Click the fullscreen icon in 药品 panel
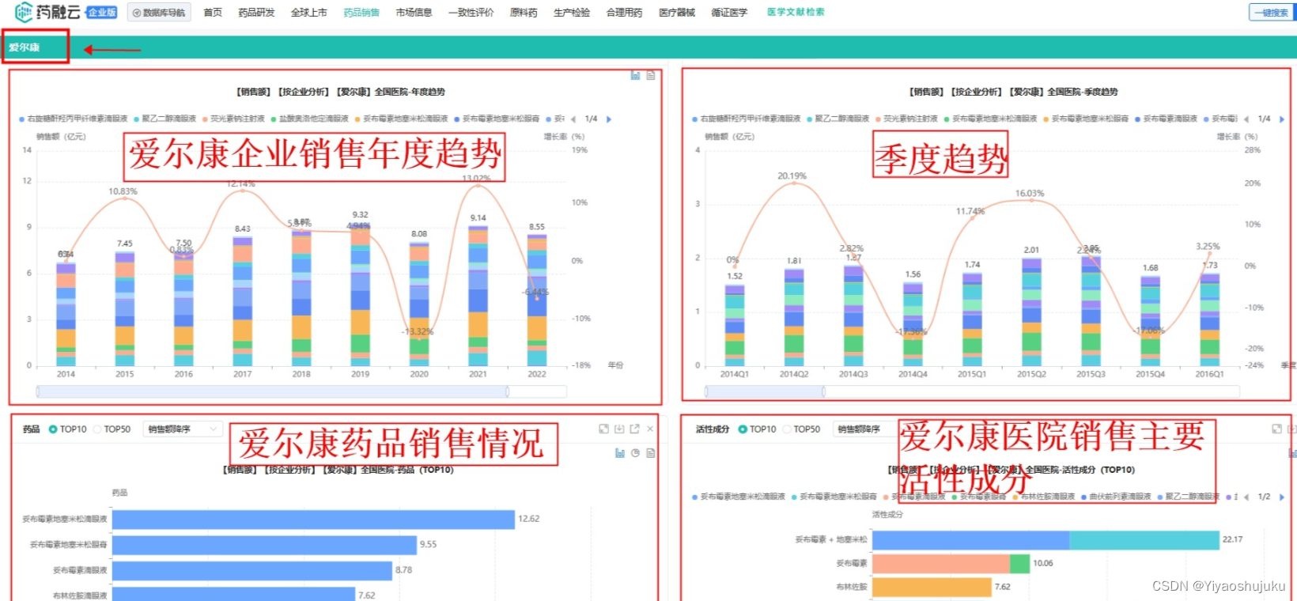Screen dimensions: 1297x601 click(x=603, y=429)
